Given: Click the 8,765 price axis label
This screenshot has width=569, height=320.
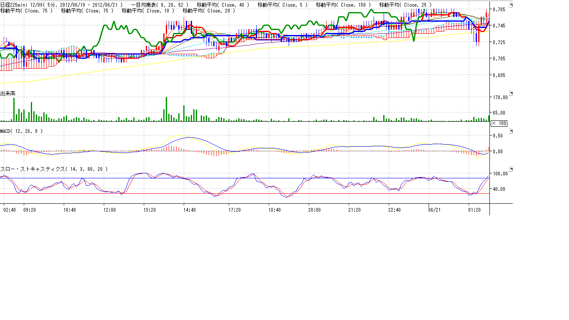Looking at the screenshot, I should tap(499, 9).
